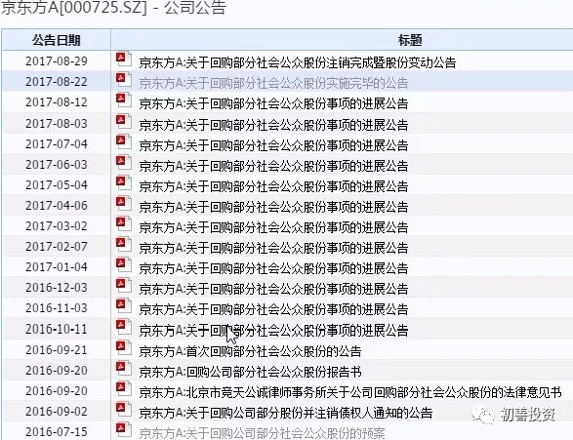Viewport: 573px width, 440px height.
Task: Open the 2017-04-06 进展公告 title link
Action: point(273,207)
